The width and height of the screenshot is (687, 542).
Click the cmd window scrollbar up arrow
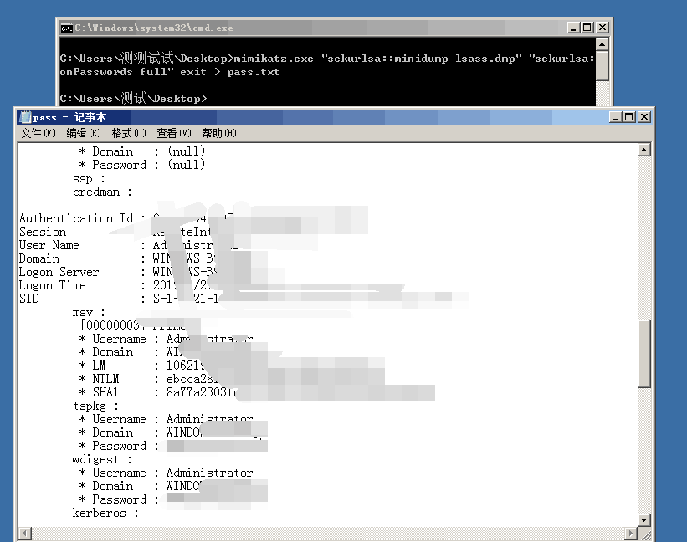tap(602, 44)
